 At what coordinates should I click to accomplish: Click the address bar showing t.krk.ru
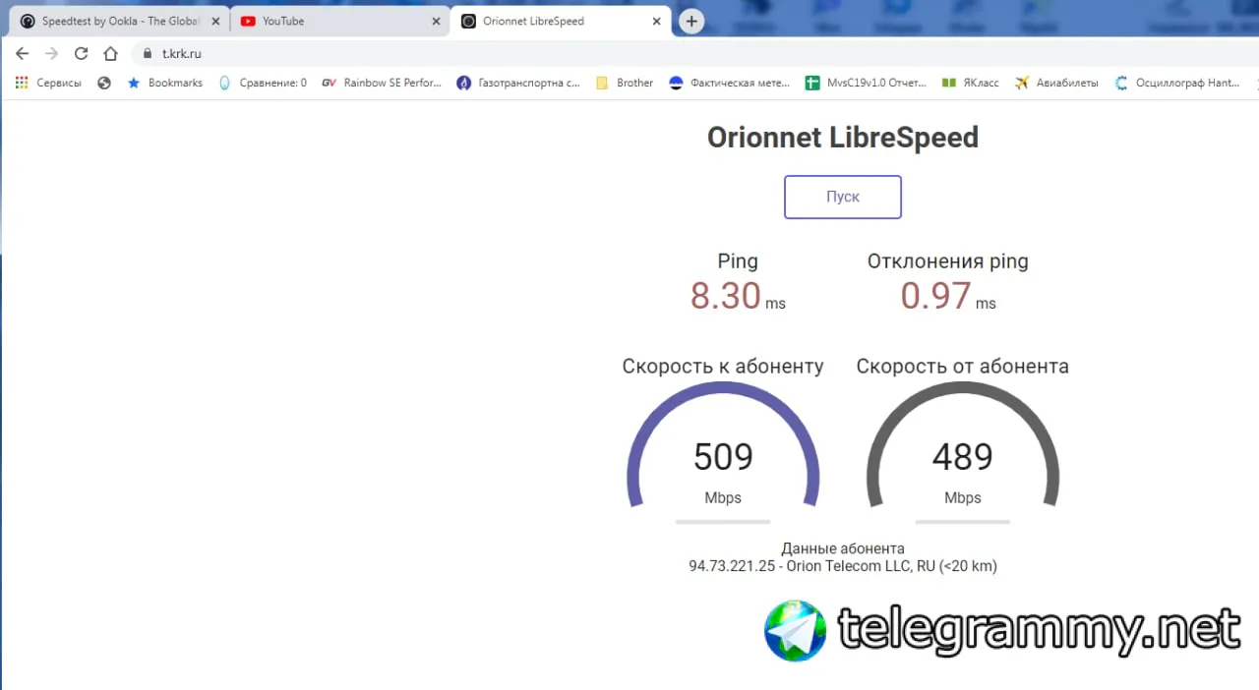tap(694, 53)
